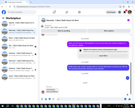Click the Find friends button
135x108 pixels.
pyautogui.click(x=111, y=12)
